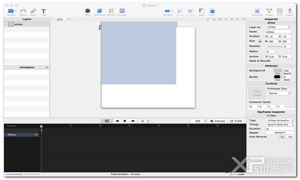Click the Position X field
300x180 pixels.
[273, 36]
